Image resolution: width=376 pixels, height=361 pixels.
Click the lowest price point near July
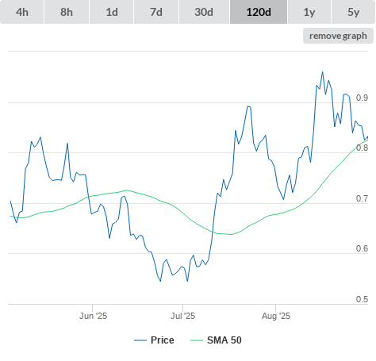click(x=187, y=281)
